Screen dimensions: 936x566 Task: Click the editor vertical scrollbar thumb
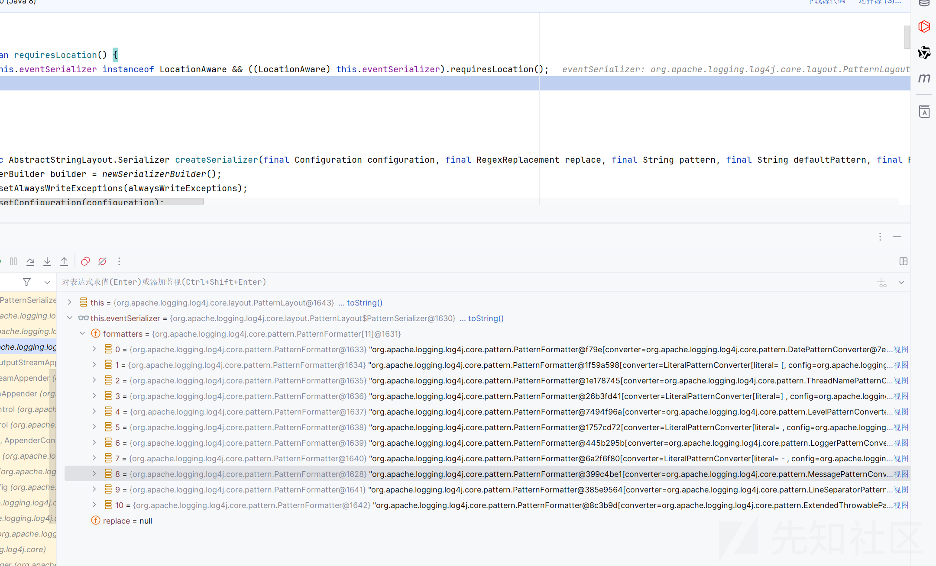pyautogui.click(x=907, y=37)
